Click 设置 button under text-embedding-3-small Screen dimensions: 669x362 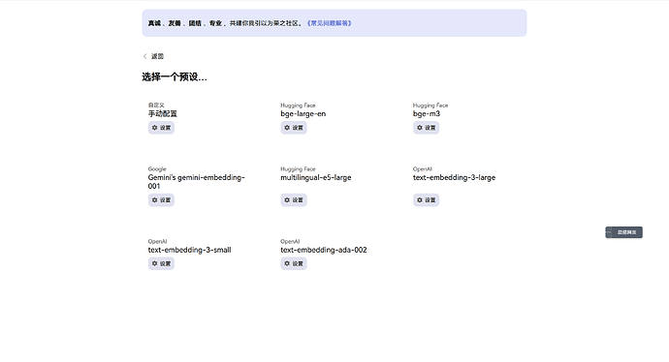click(x=161, y=263)
